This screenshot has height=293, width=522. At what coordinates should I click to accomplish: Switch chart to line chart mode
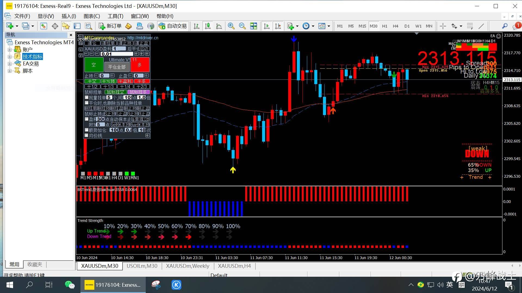point(219,26)
